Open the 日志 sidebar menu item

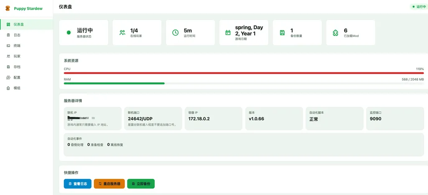click(x=26, y=35)
